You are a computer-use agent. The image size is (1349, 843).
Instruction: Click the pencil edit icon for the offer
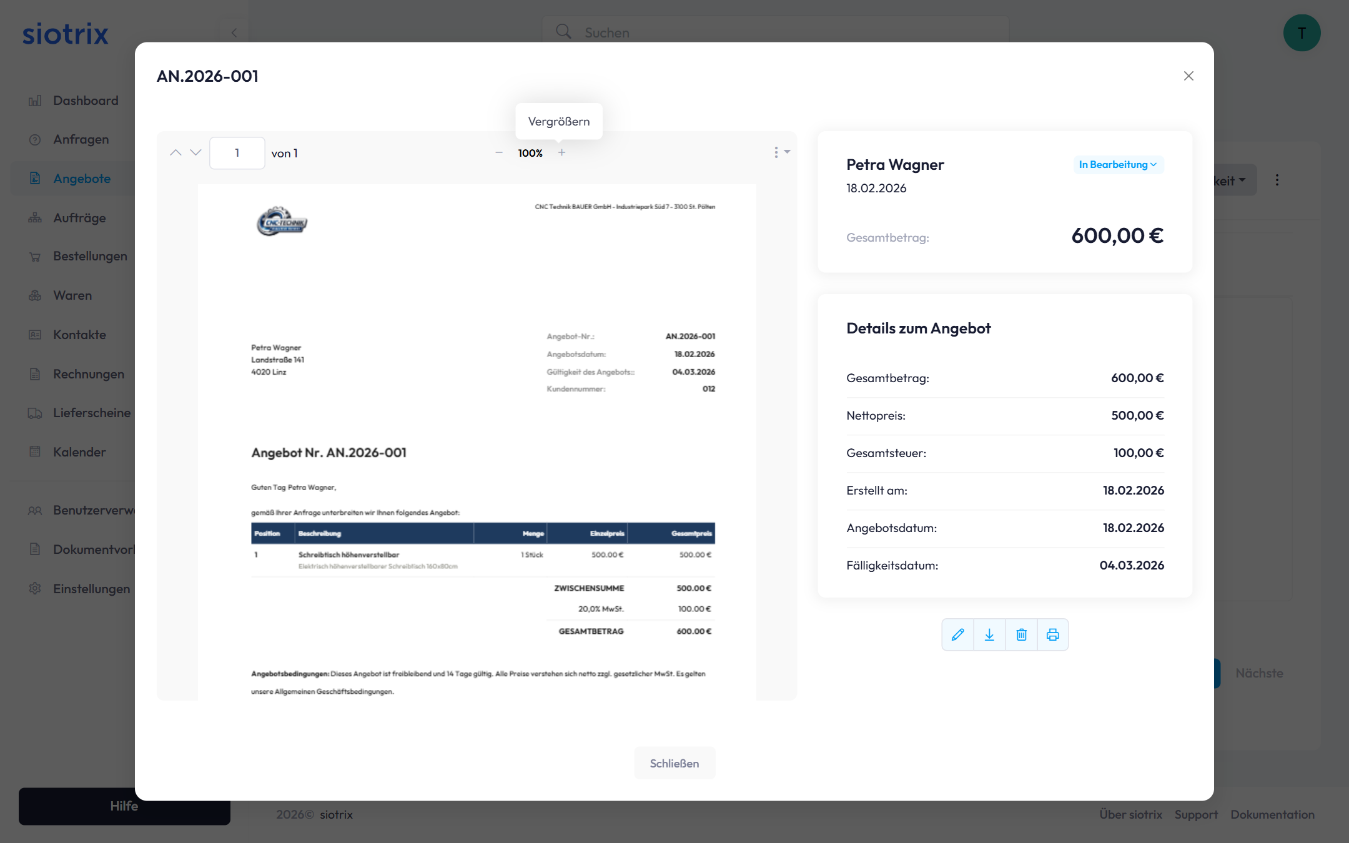(957, 634)
